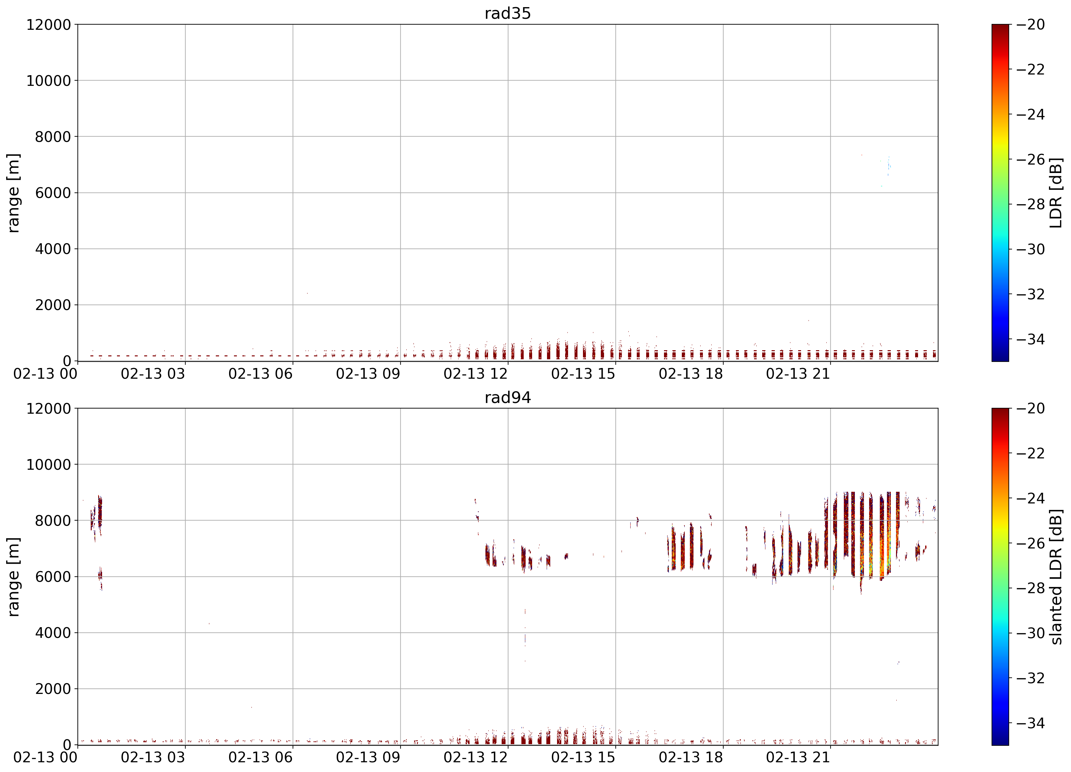Click the rad94 slanted LDR colorbar gradient
The height and width of the screenshot is (772, 1071).
pyautogui.click(x=1000, y=577)
